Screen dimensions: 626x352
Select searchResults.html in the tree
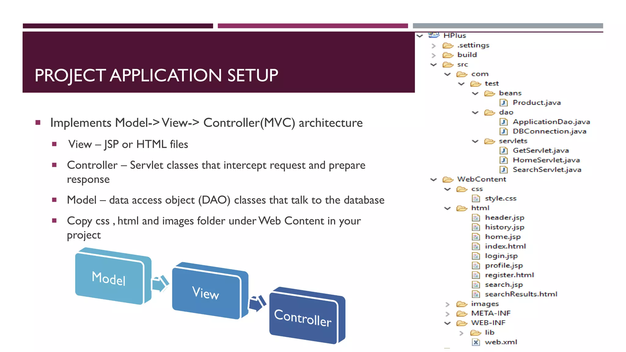[521, 294]
